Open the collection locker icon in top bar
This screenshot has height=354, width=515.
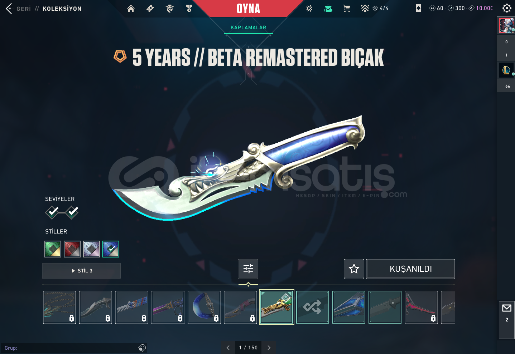point(328,9)
